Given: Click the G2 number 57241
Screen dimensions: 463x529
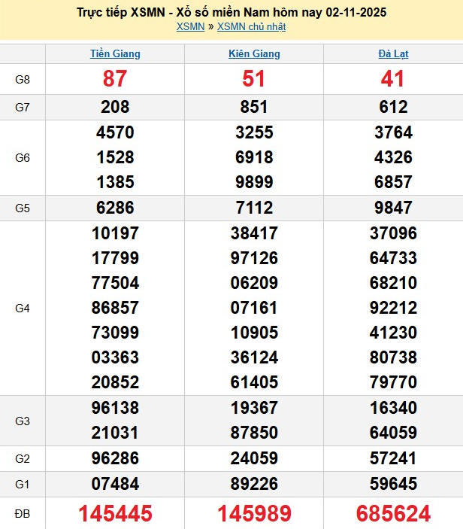Looking at the screenshot, I should [393, 459].
